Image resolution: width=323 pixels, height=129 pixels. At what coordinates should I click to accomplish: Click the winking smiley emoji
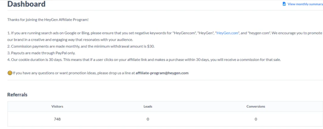[x=10, y=73]
